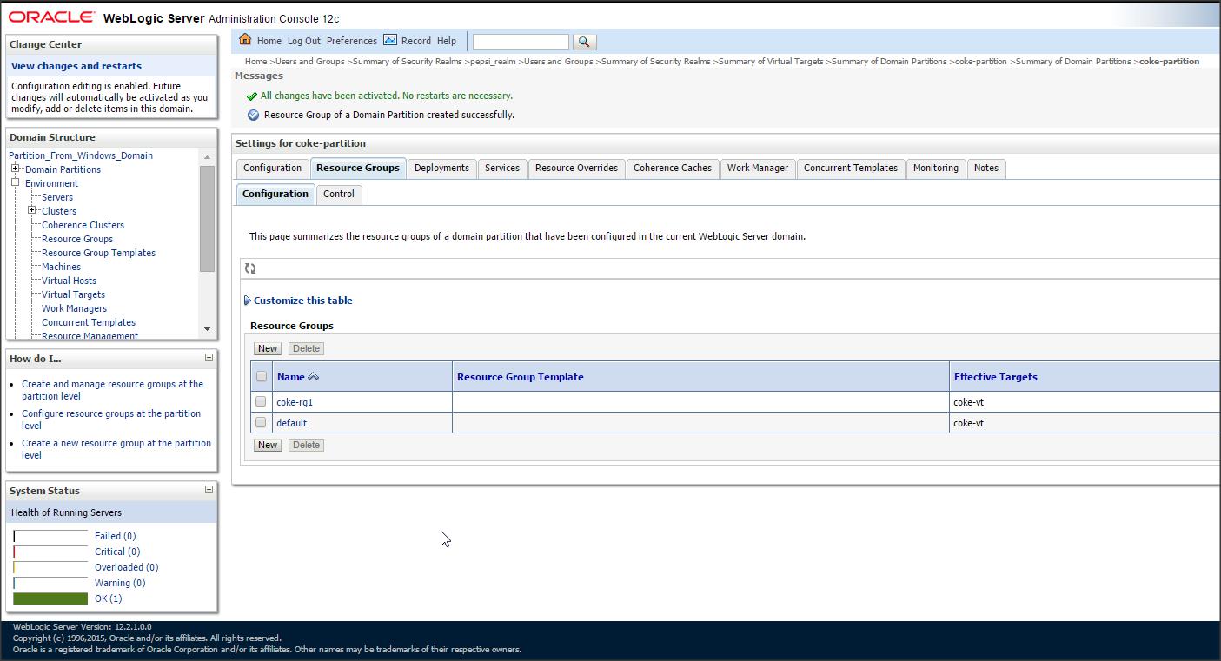
Task: Click the Name column sort arrow icon
Action: 313,377
